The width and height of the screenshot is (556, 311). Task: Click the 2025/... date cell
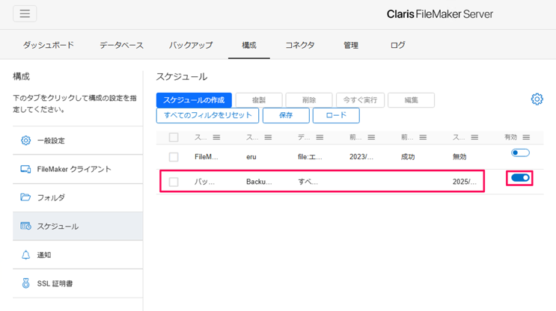(x=465, y=182)
